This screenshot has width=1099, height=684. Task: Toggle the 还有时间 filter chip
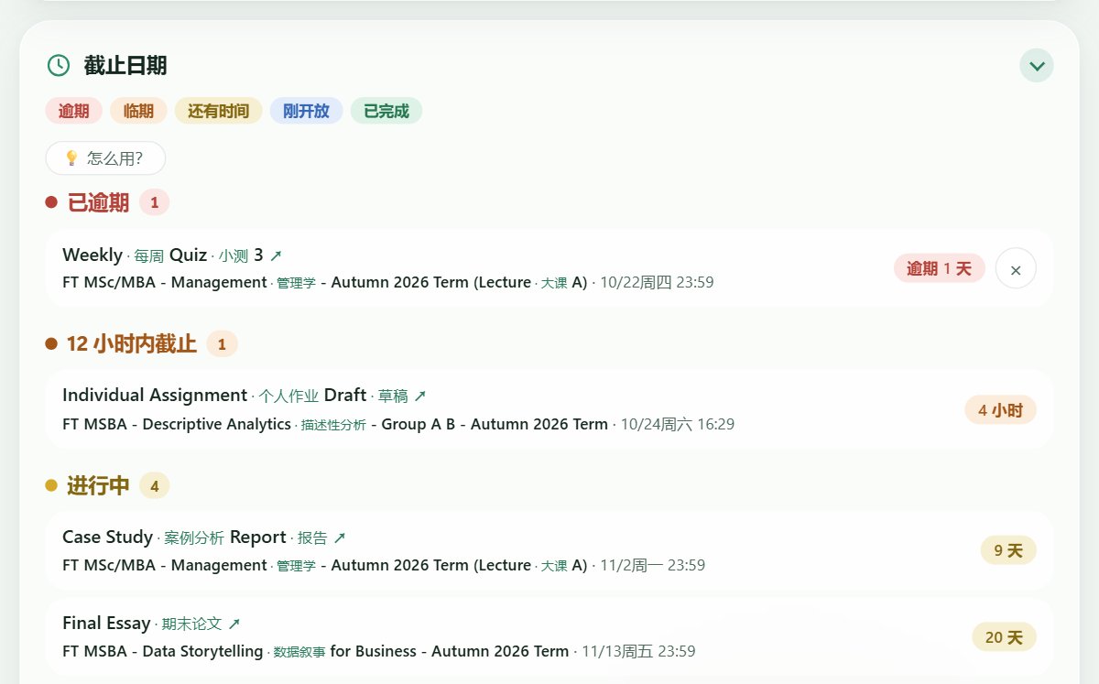click(218, 111)
